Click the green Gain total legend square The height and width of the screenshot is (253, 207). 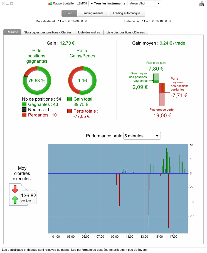(70, 99)
